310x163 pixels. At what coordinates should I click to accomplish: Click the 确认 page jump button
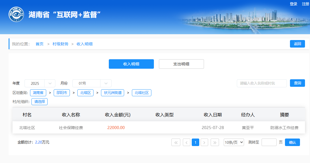[x=292, y=142]
